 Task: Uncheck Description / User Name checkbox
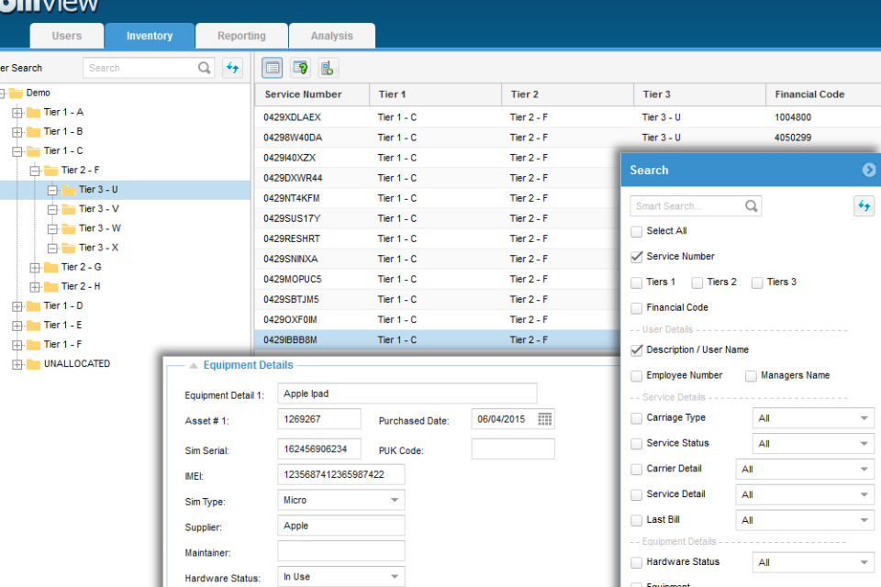637,350
